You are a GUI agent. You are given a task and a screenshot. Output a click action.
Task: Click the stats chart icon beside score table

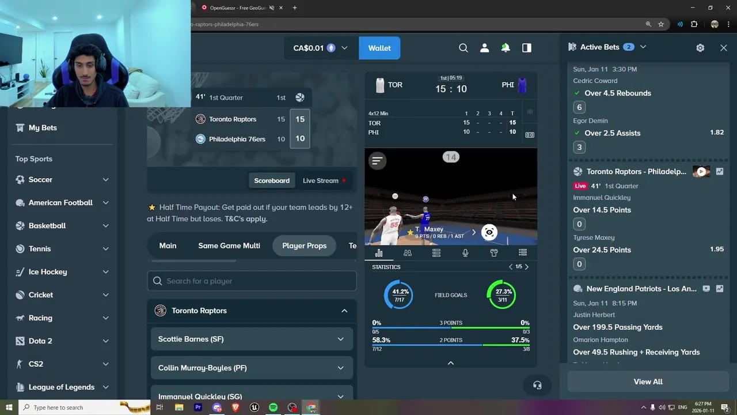coord(530,112)
